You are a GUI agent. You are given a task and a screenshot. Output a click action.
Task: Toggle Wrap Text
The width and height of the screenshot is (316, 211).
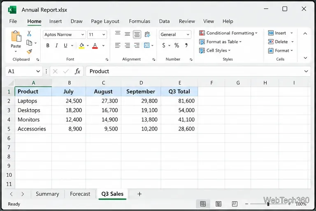coord(147,34)
